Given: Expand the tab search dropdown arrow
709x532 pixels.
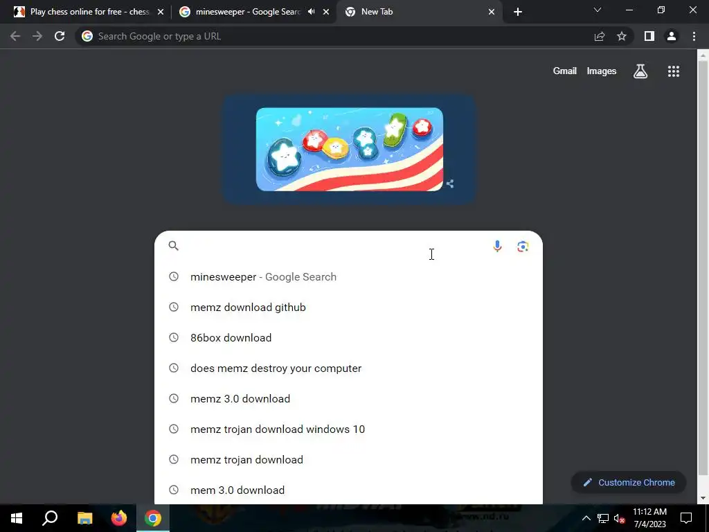Looking at the screenshot, I should [598, 10].
